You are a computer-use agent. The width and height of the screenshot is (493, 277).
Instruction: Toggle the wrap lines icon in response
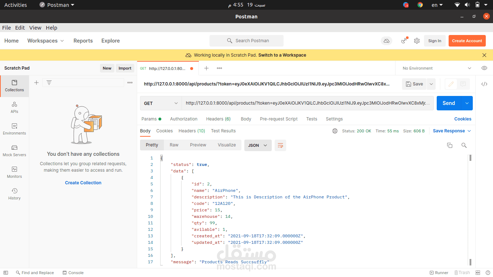pyautogui.click(x=280, y=145)
